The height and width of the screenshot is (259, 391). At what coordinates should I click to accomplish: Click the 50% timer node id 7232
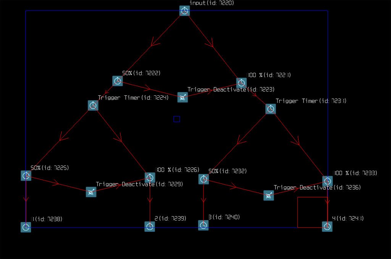[x=204, y=179]
